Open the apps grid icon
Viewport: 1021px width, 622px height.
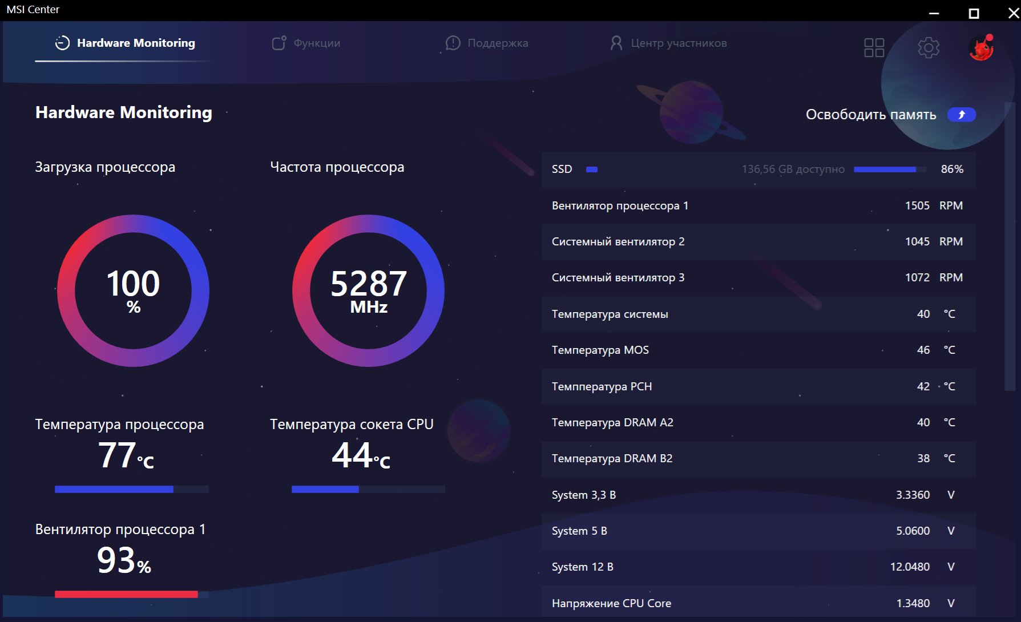[x=874, y=47]
